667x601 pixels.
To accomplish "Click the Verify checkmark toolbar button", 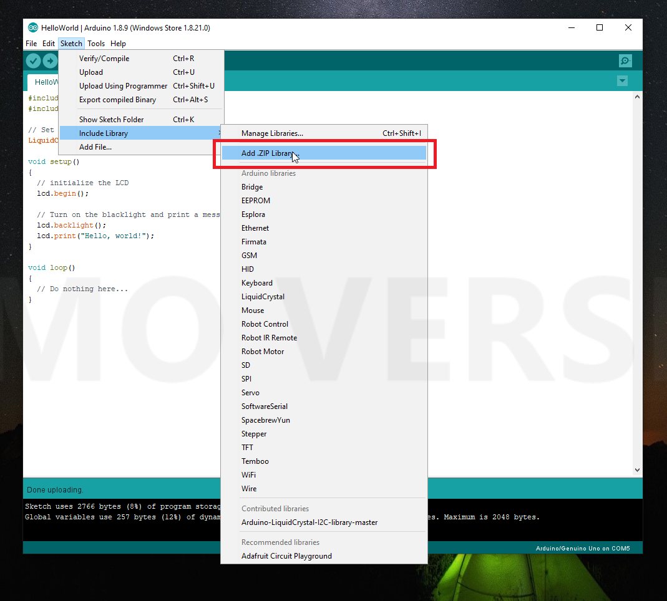I will click(x=33, y=60).
